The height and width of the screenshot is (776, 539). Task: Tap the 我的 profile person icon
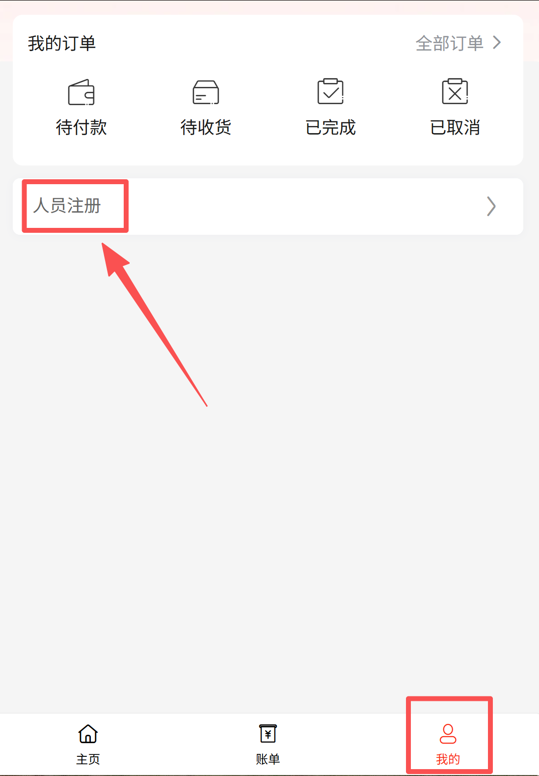coord(448,734)
